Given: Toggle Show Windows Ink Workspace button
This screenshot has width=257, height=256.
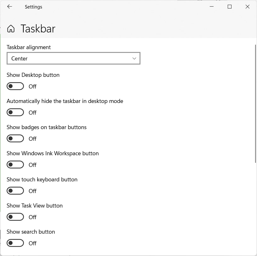Looking at the screenshot, I should (x=15, y=165).
